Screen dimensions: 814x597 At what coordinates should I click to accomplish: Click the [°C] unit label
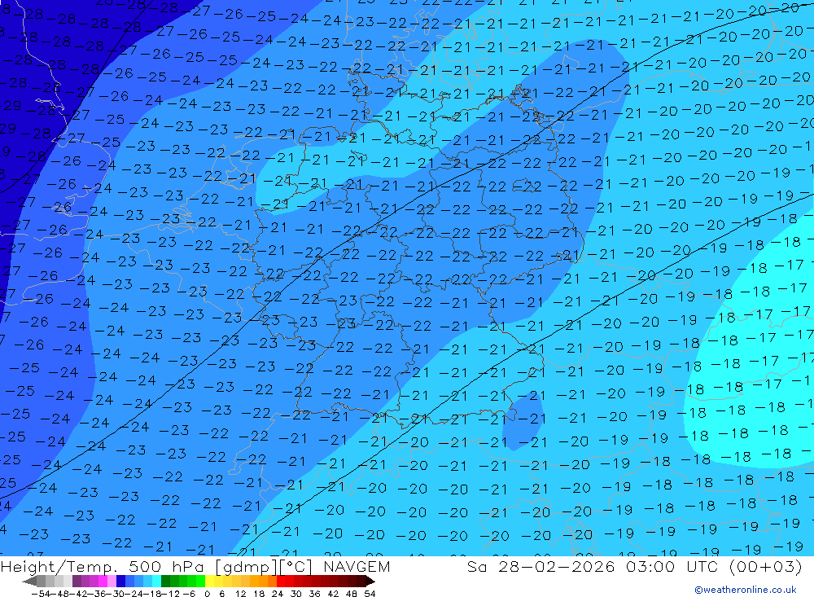click(x=295, y=567)
